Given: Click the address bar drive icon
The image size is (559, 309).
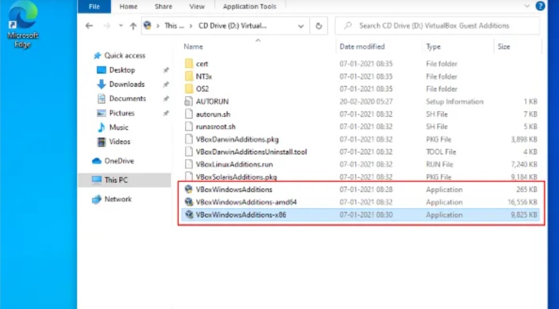Looking at the screenshot, I should tap(147, 25).
